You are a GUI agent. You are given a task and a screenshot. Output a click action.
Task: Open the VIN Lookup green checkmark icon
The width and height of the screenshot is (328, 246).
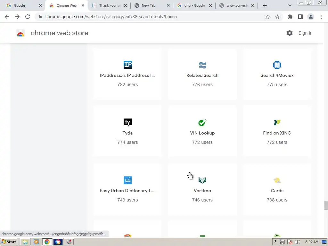tap(202, 123)
